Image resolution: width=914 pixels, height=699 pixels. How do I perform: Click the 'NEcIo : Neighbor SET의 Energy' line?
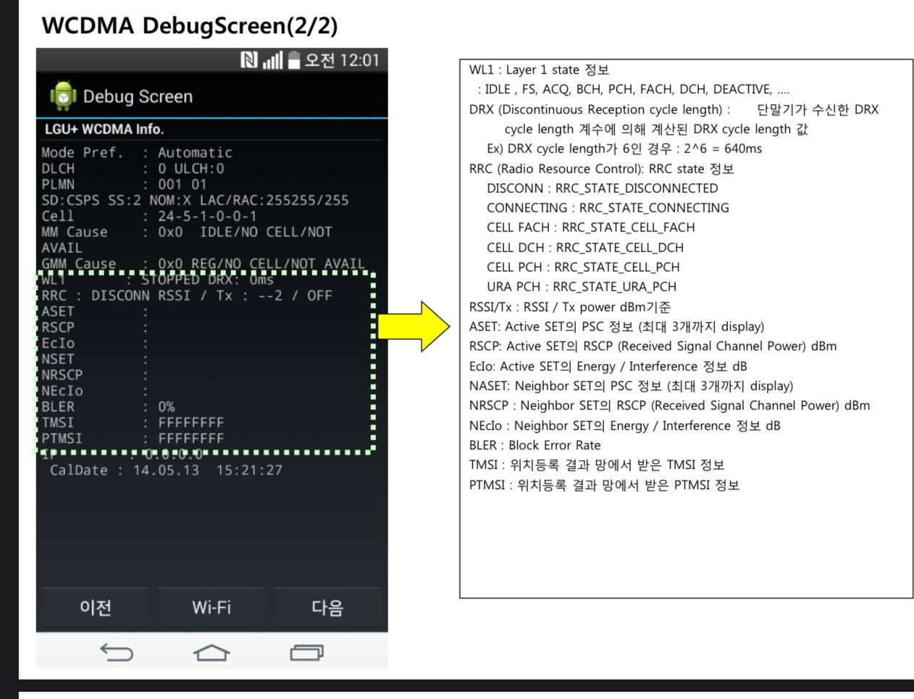[625, 425]
